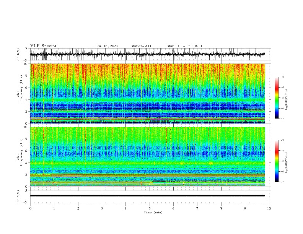Click the "-7" label on ch.1 color bar
Viewport: 303px width, 234px height.
click(x=282, y=119)
